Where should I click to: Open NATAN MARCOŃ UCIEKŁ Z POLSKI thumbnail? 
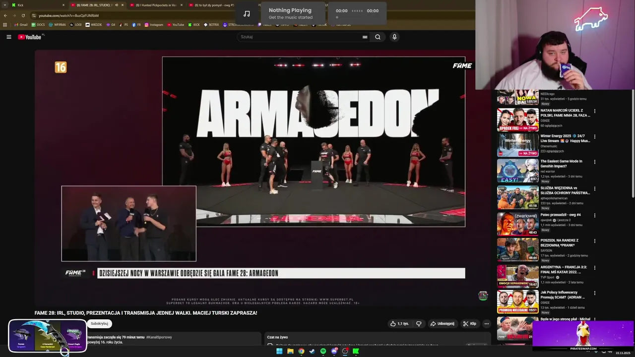tap(518, 119)
